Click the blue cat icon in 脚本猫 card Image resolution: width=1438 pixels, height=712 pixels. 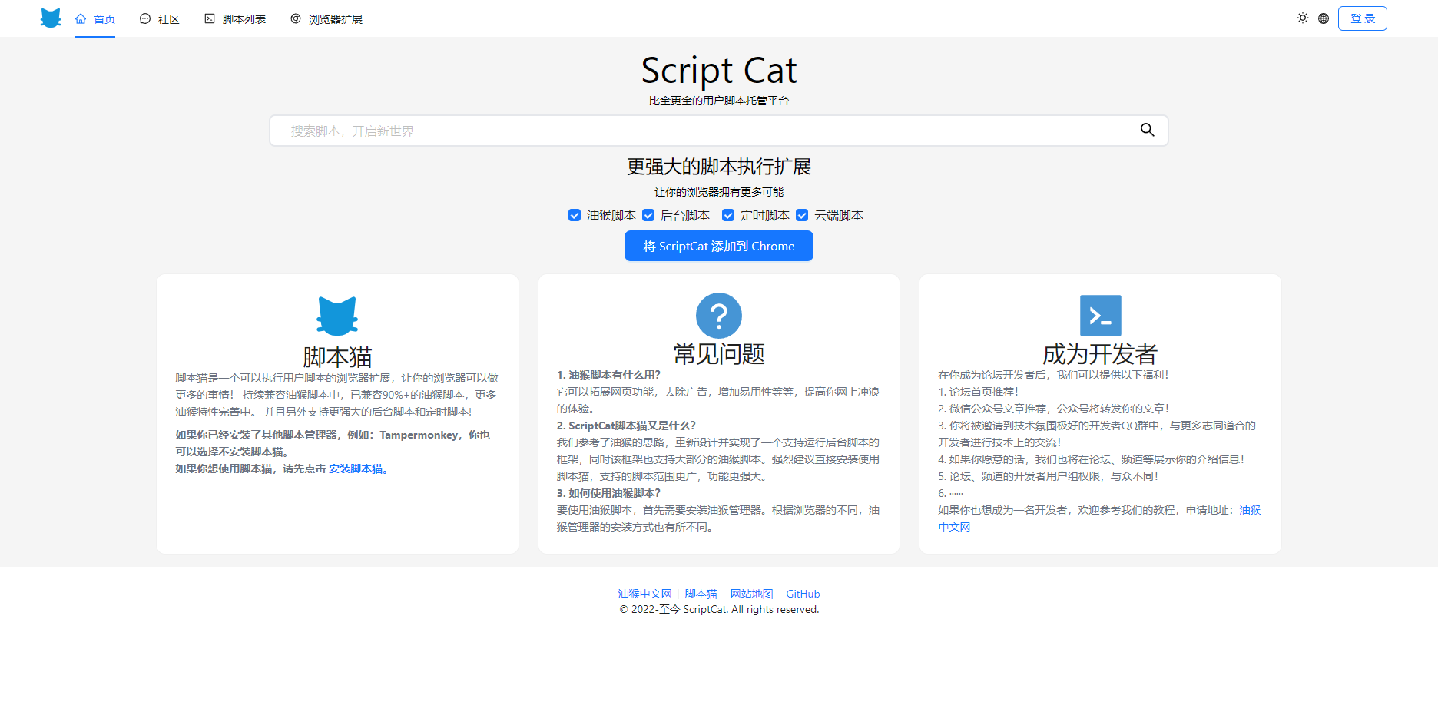pyautogui.click(x=337, y=316)
